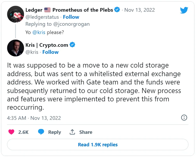Click the blue @kris mention in reply
Viewport: 196px width, 158px height.
coord(39,33)
